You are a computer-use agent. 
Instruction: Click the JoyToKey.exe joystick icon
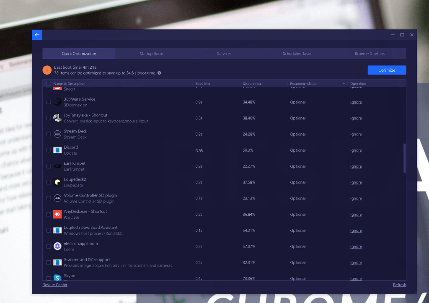coord(57,118)
